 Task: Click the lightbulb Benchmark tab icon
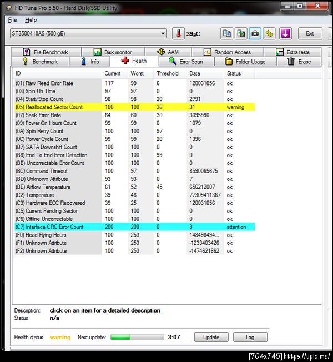pyautogui.click(x=26, y=62)
